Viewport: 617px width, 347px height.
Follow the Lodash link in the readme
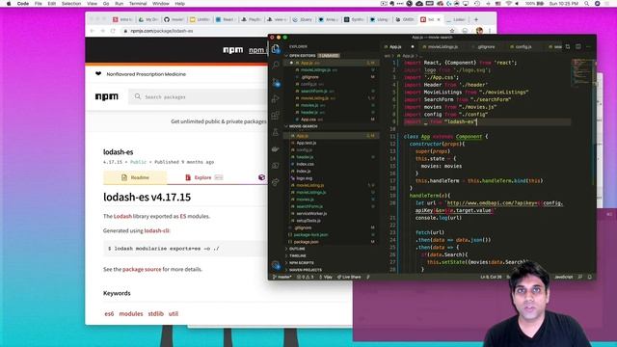(x=122, y=216)
